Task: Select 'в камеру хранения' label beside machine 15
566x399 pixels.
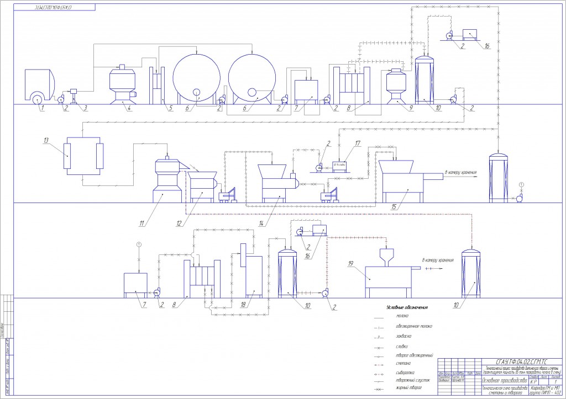Action: tap(460, 173)
